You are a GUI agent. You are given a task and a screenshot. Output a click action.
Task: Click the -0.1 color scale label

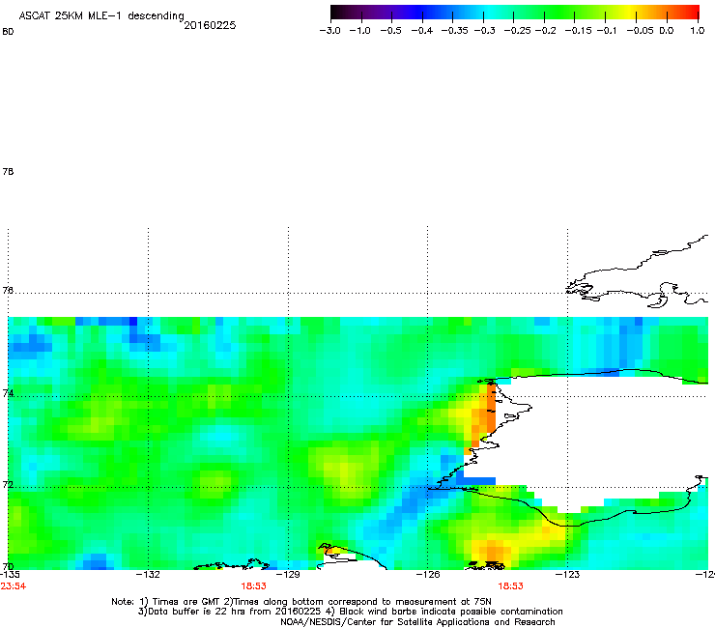tap(607, 31)
